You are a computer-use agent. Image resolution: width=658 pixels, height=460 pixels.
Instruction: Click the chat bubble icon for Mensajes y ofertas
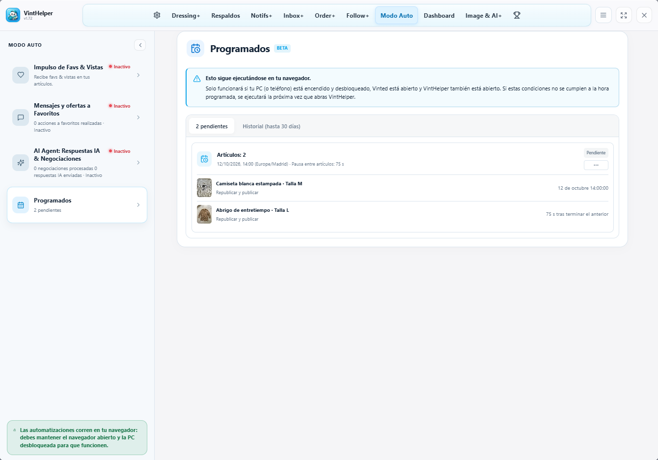[x=21, y=117]
